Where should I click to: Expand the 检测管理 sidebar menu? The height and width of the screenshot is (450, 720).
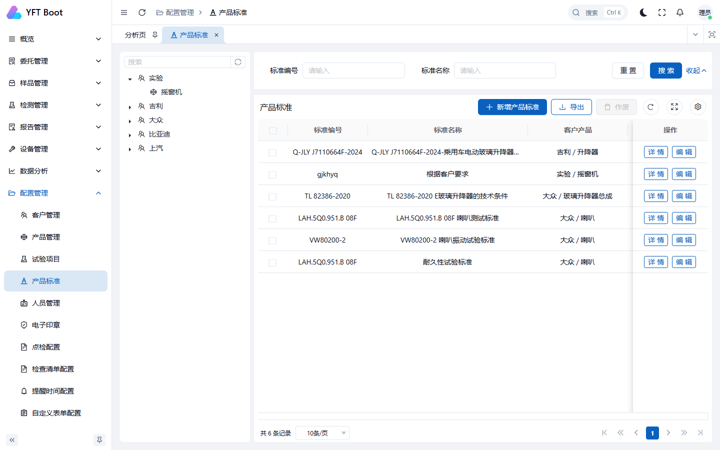[x=55, y=105]
